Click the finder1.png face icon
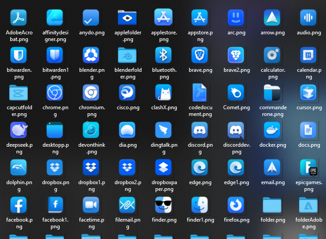The image size is (326, 239). coord(199,205)
